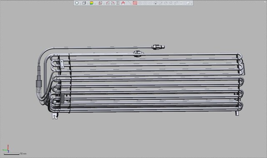This screenshot has width=267, height=158.
Task: Select the hex fitting on upper tube end
Action: (x=158, y=47)
